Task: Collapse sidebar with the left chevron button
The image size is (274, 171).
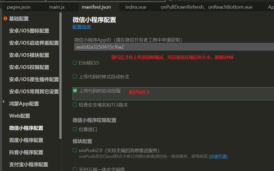Action: pyautogui.click(x=4, y=101)
